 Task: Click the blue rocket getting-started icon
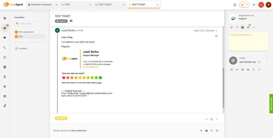(x=5, y=106)
